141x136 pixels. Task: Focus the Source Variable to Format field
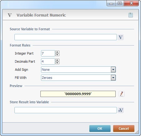click(65, 37)
